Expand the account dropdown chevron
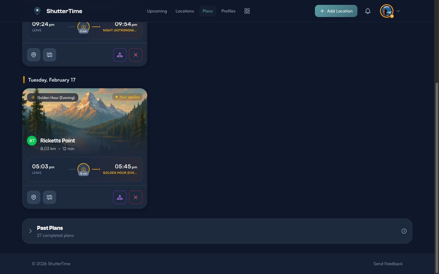The height and width of the screenshot is (274, 439). [x=398, y=11]
